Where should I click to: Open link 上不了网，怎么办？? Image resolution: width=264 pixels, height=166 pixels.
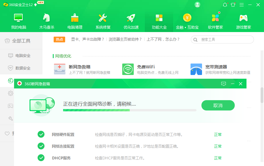click(163, 39)
